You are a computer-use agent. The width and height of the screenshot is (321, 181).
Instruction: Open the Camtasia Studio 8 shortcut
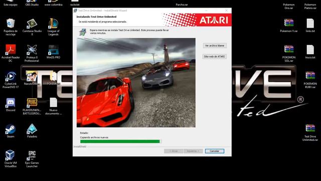coord(32,27)
